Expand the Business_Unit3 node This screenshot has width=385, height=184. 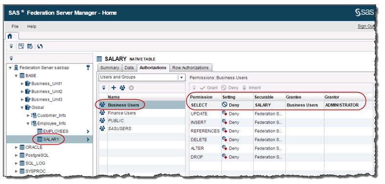22,99
